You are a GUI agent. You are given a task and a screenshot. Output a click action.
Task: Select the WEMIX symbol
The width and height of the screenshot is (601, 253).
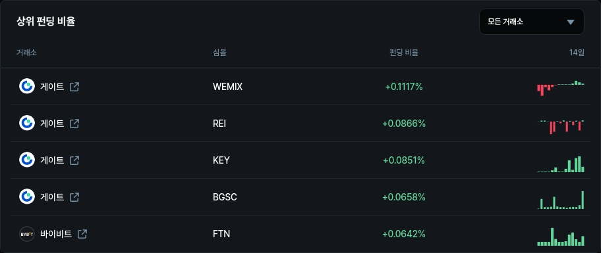tap(227, 87)
